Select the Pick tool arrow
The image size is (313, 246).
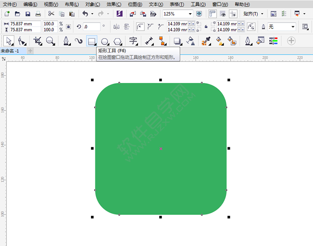click(9, 41)
